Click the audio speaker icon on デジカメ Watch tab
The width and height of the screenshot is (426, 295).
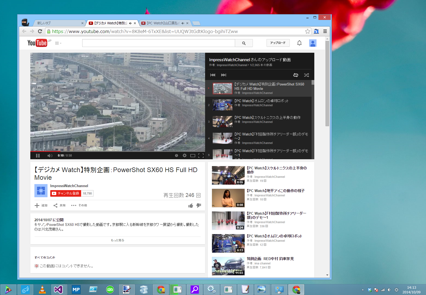pos(130,23)
